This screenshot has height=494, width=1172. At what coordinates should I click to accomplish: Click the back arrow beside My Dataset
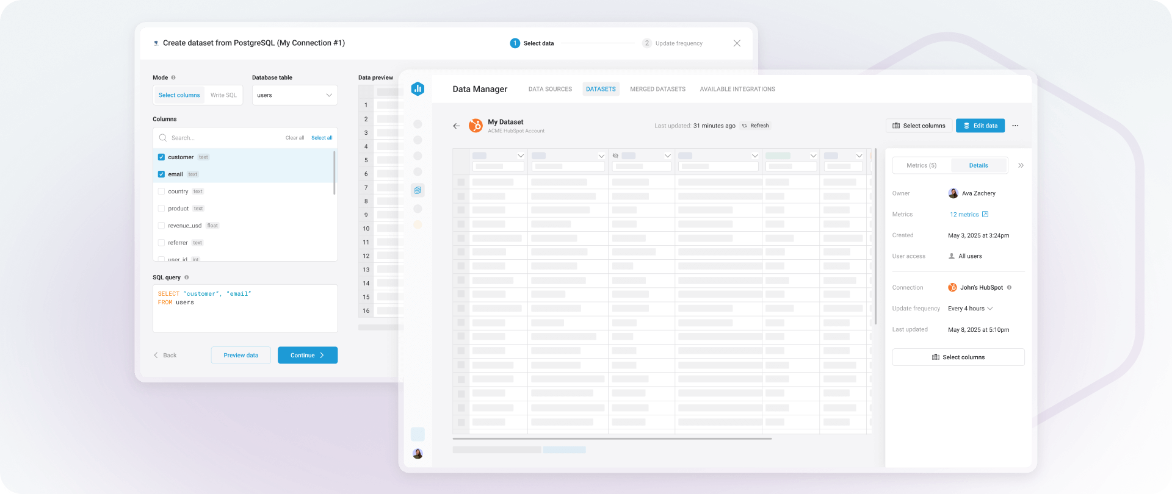pos(456,126)
